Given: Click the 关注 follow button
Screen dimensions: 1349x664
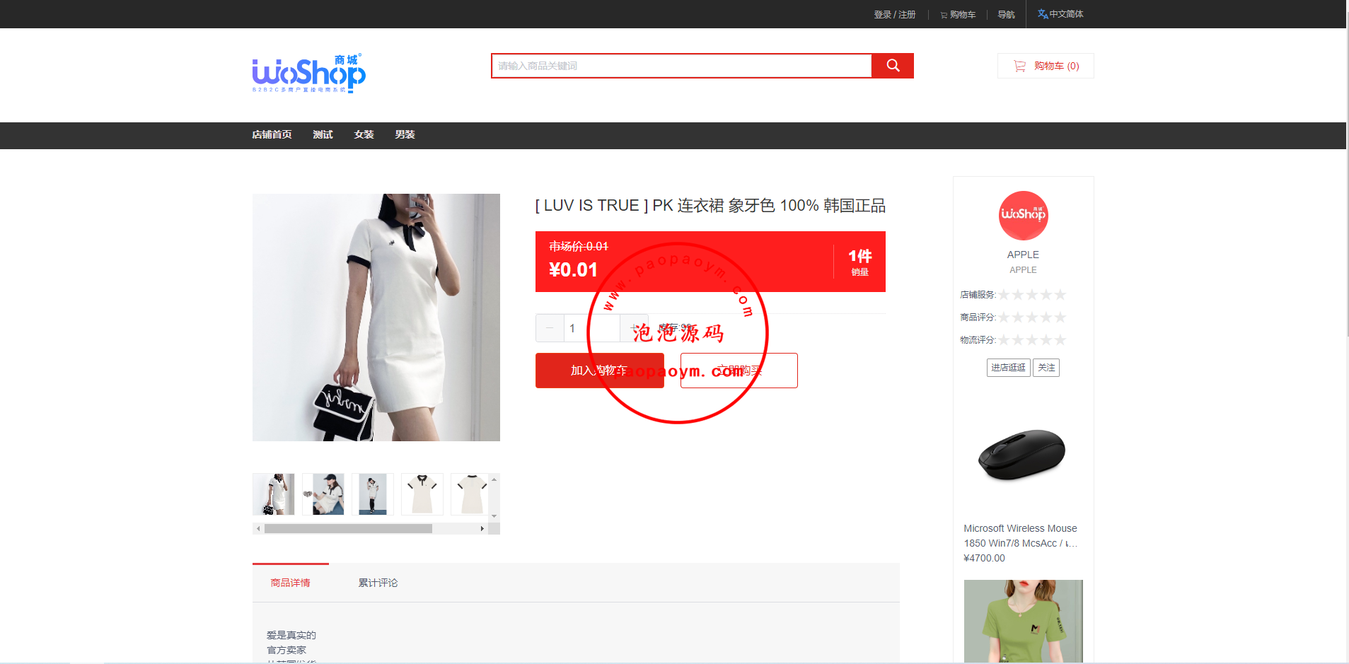Looking at the screenshot, I should 1046,368.
